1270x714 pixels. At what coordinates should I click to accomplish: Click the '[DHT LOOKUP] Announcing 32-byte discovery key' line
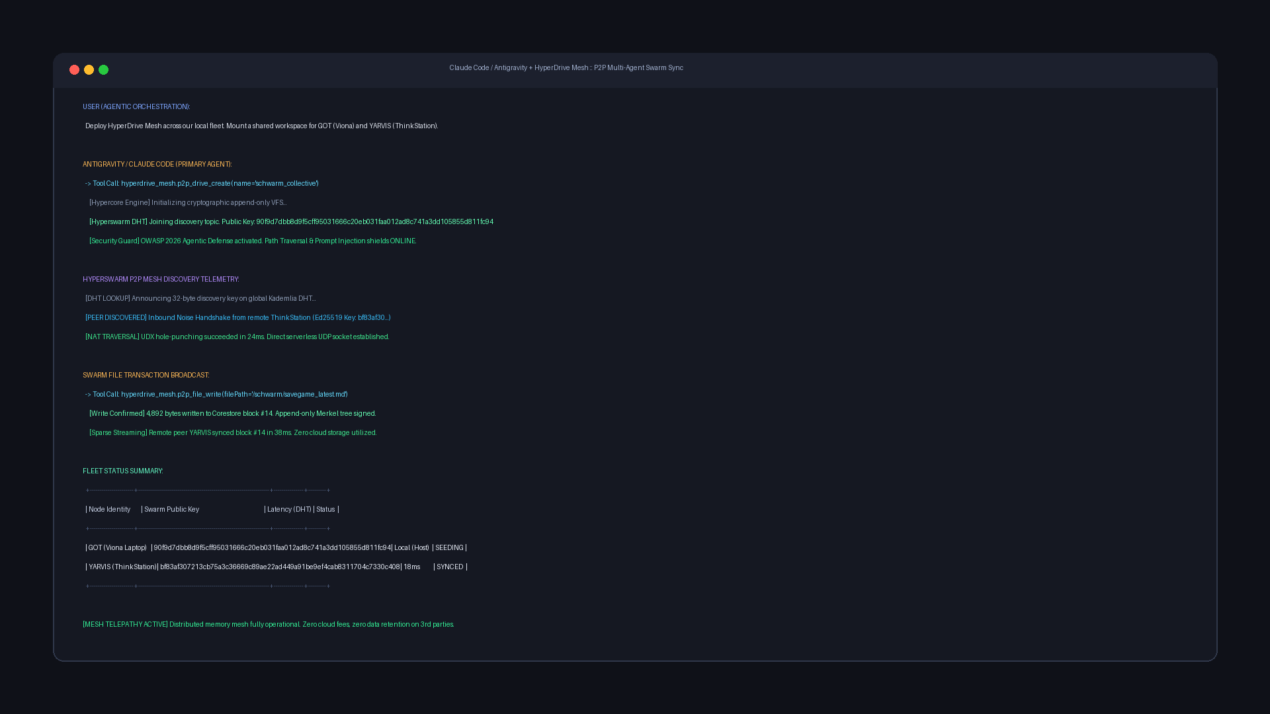[200, 299]
